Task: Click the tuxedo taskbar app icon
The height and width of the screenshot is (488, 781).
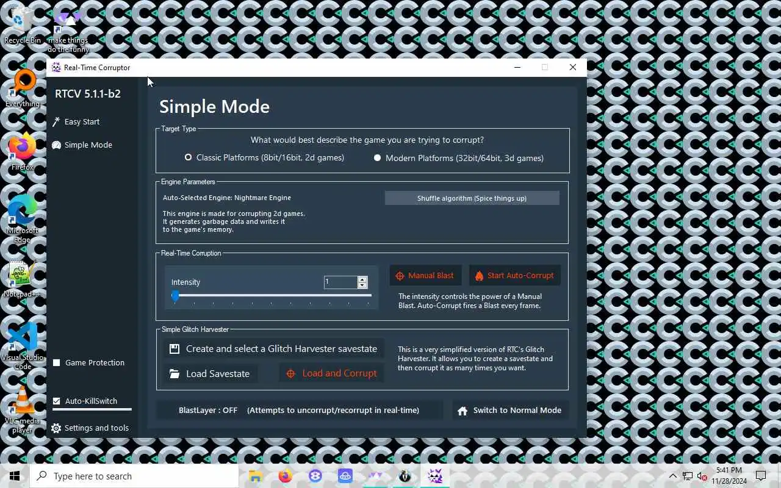Action: point(405,476)
